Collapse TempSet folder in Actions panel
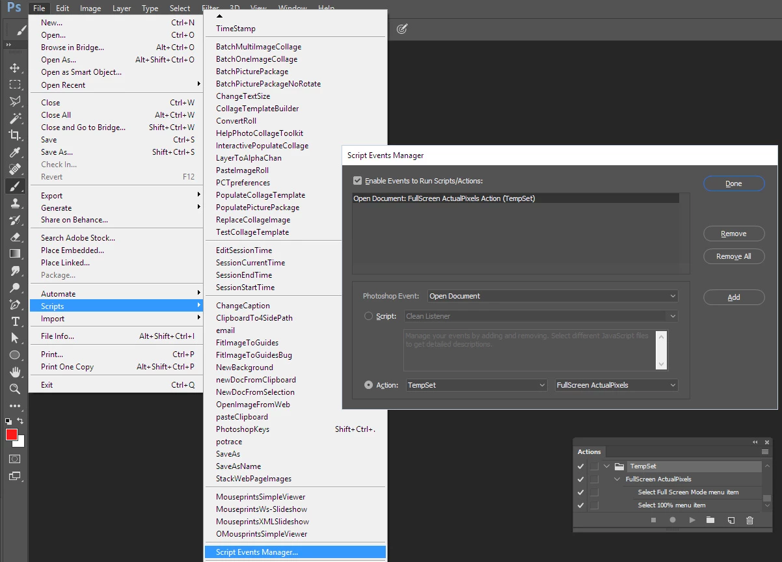This screenshot has width=782, height=562. (x=607, y=466)
